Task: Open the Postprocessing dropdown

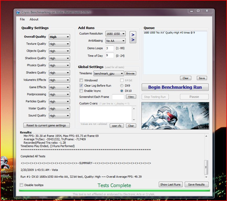Action: pyautogui.click(x=59, y=94)
